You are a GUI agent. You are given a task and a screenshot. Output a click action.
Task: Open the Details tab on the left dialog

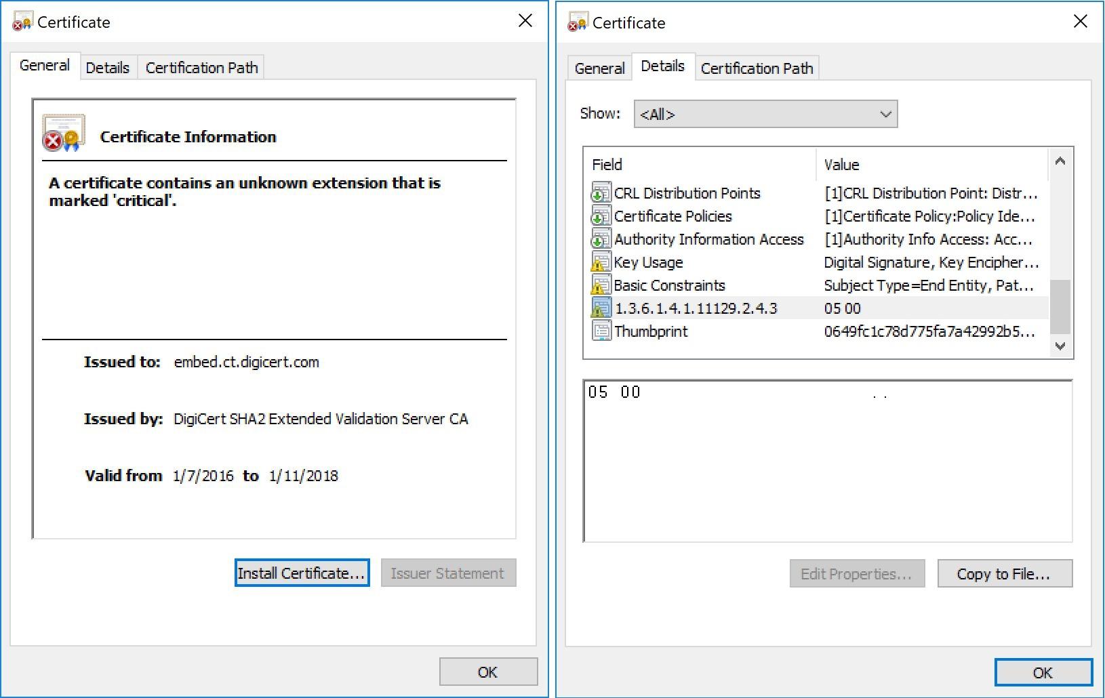click(x=107, y=67)
